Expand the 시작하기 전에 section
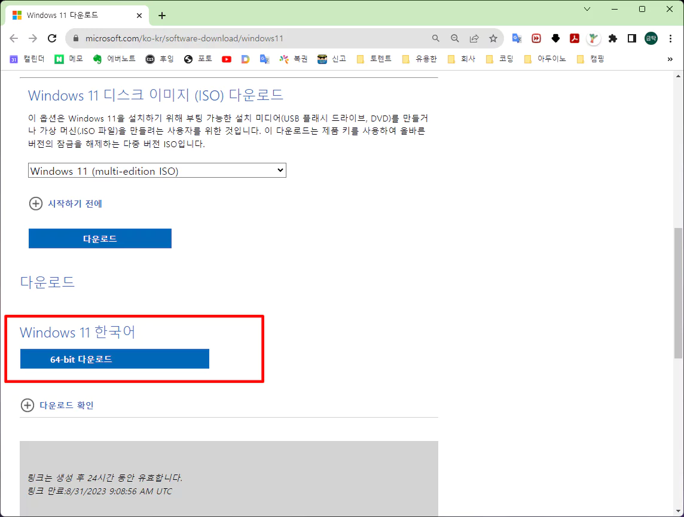Viewport: 684px width, 517px height. pos(65,203)
